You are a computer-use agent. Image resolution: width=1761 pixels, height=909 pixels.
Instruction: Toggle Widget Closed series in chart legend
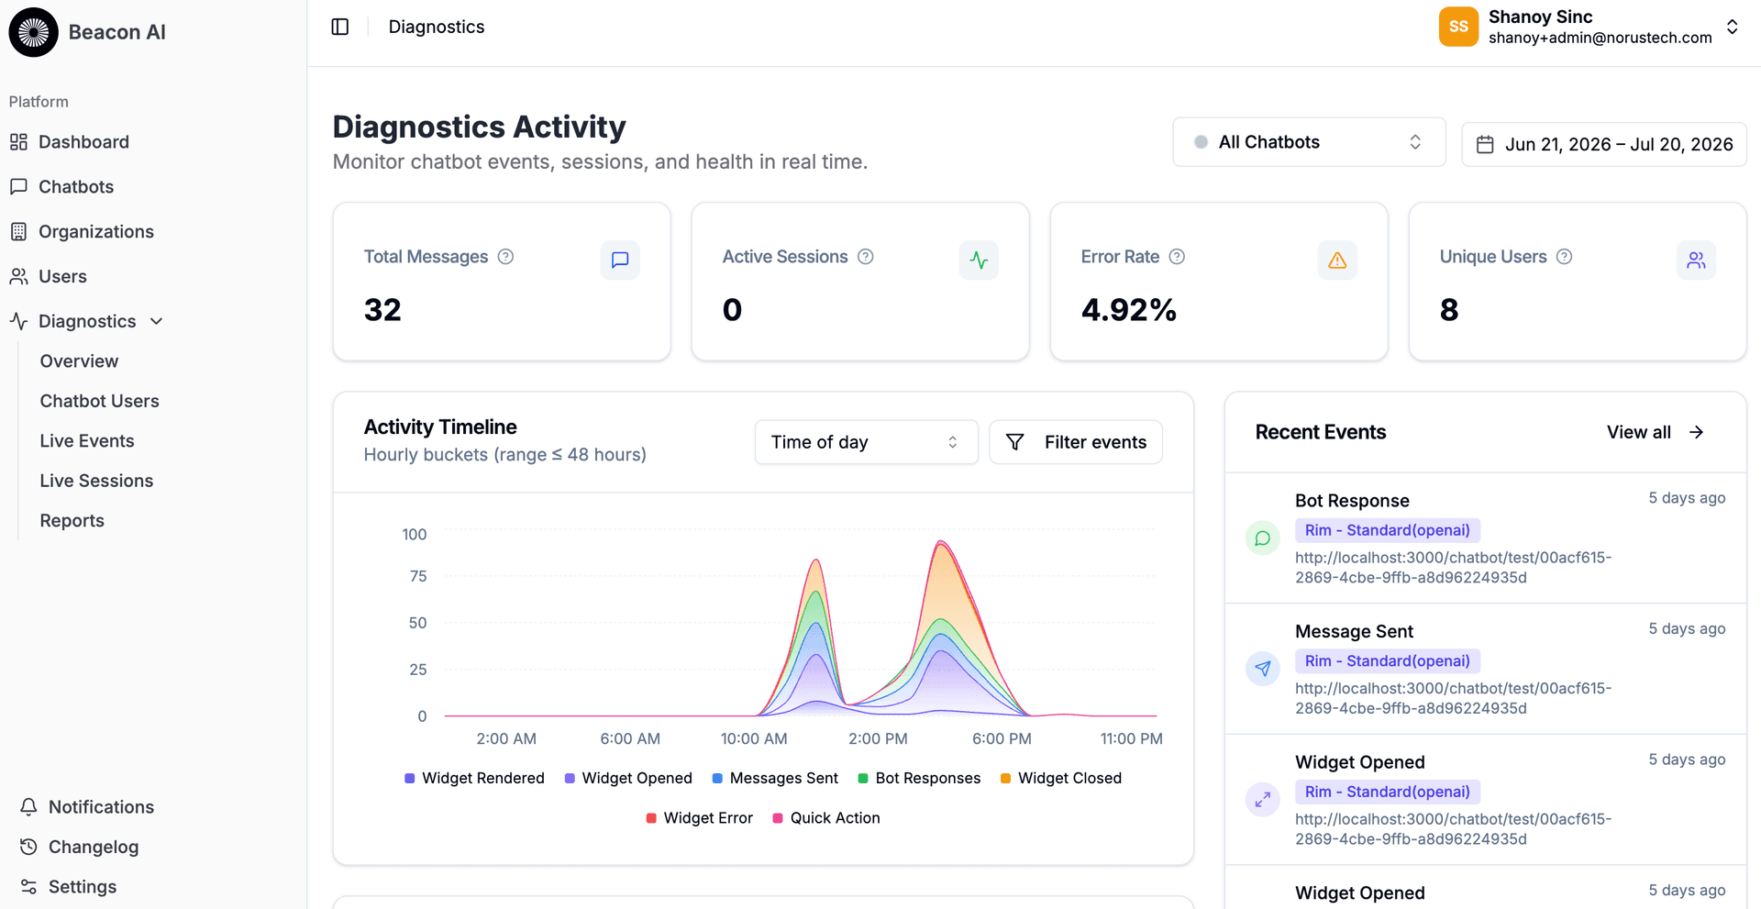pyautogui.click(x=1061, y=778)
